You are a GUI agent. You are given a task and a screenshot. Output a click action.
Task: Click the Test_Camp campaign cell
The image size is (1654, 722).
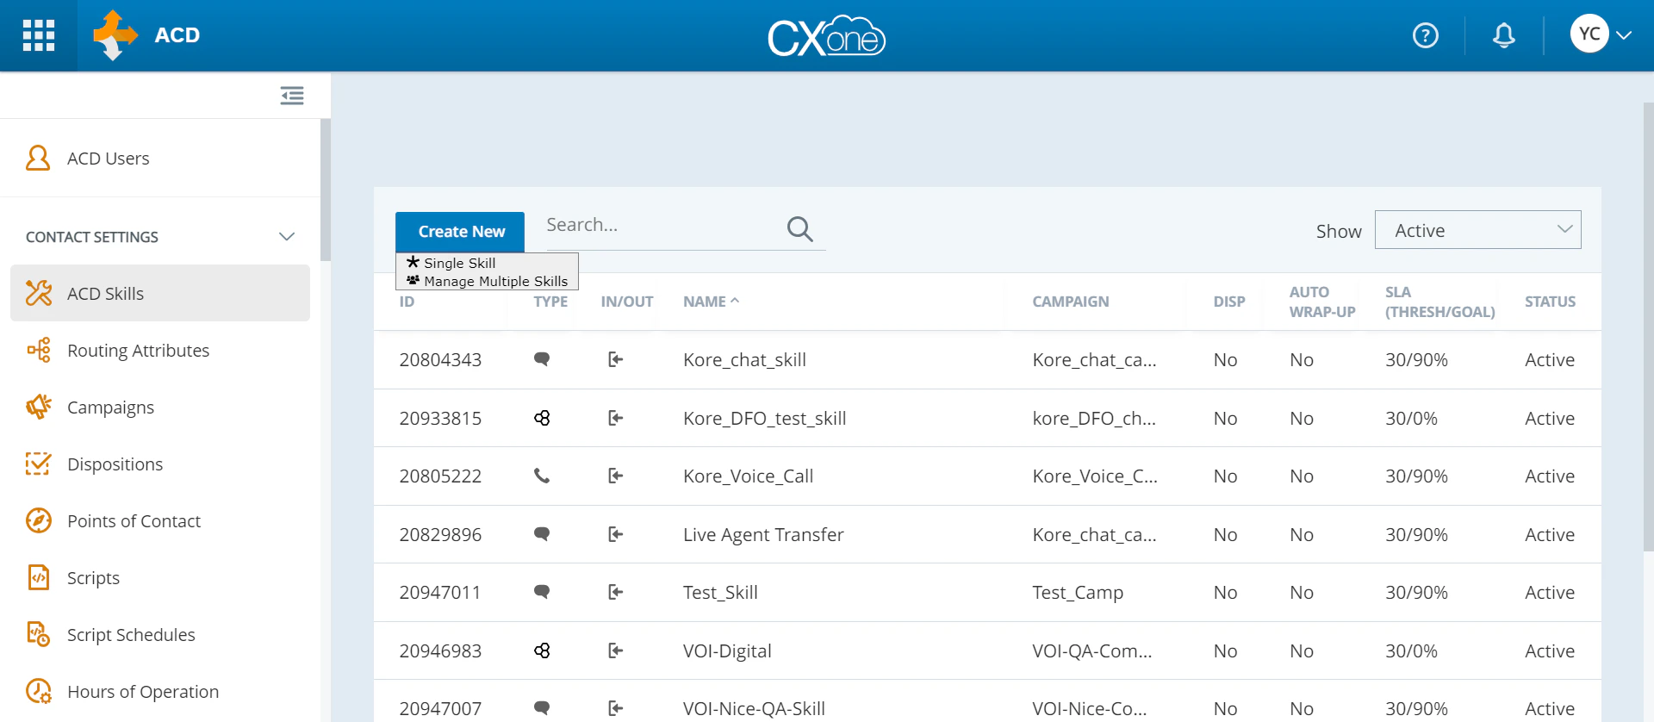coord(1078,593)
